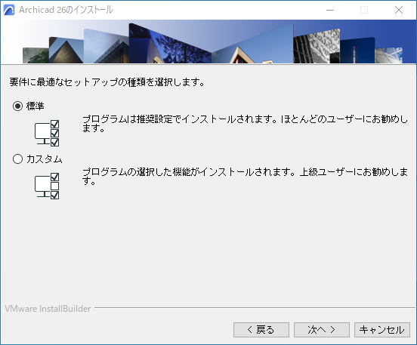This screenshot has width=417, height=345.
Task: Click the 標準 label text
Action: 35,106
